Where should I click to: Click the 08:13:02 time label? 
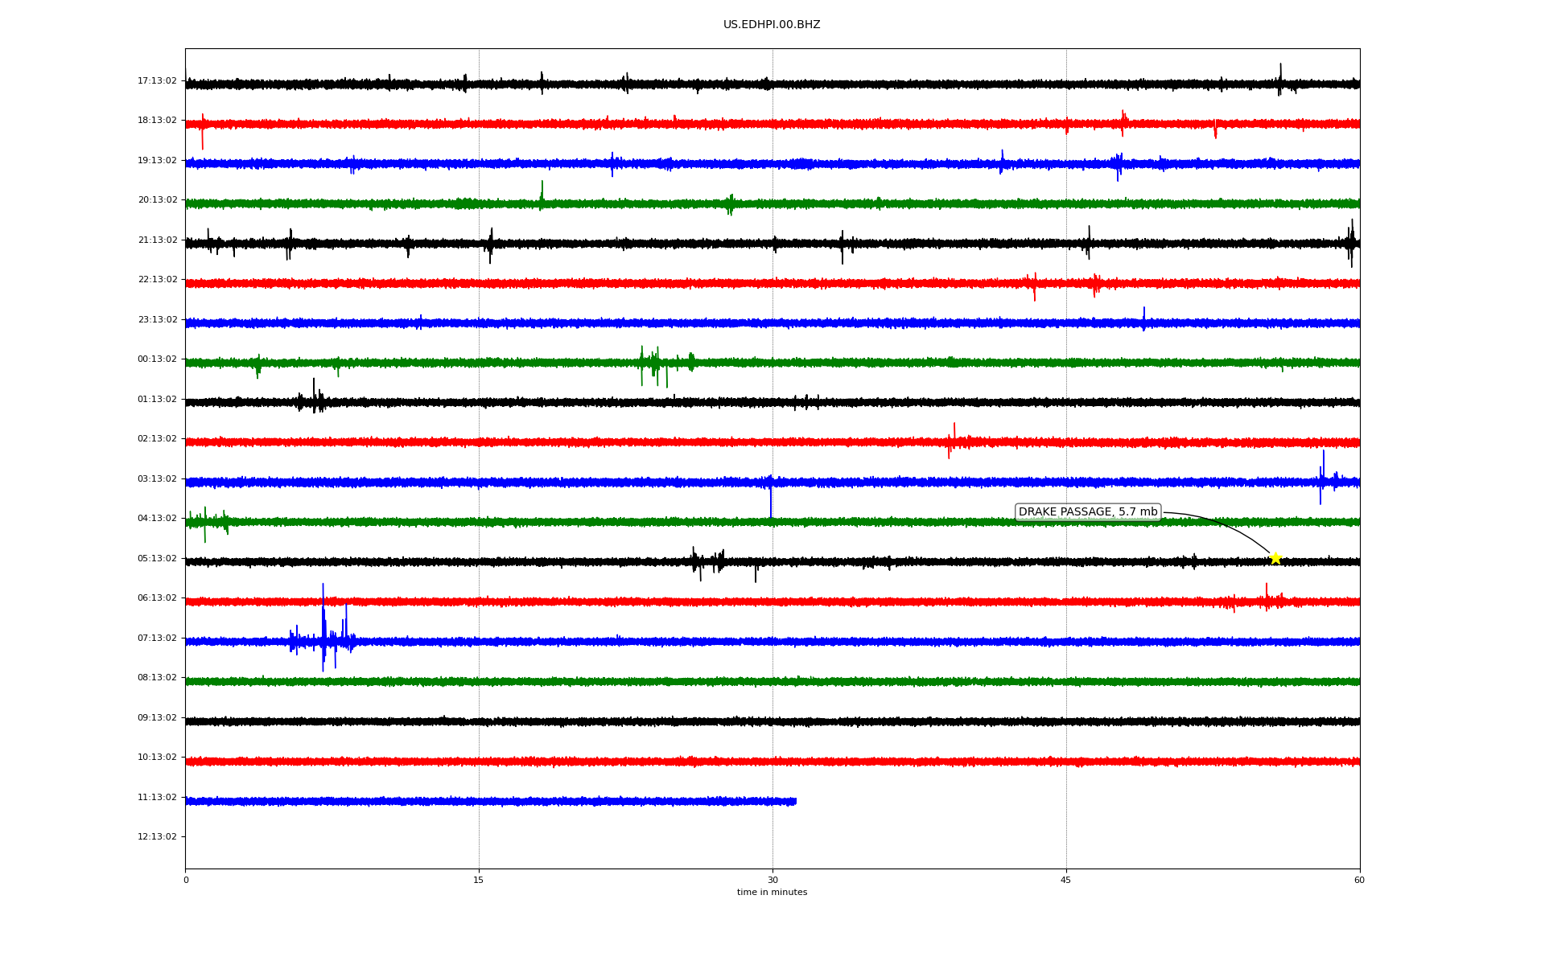[x=157, y=678]
